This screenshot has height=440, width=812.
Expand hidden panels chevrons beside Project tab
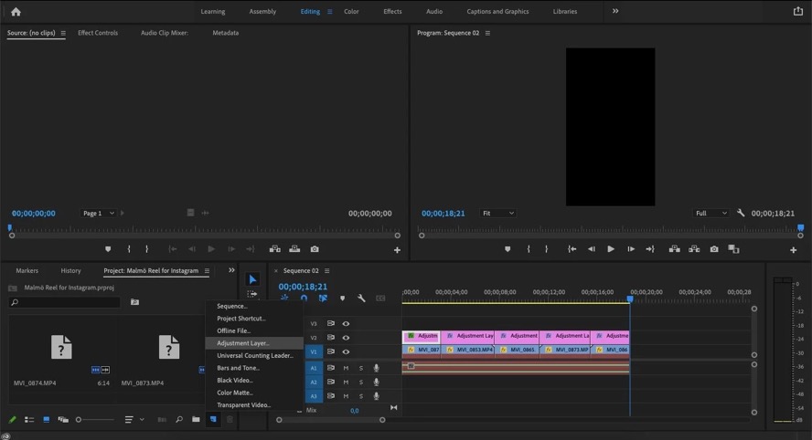click(231, 270)
